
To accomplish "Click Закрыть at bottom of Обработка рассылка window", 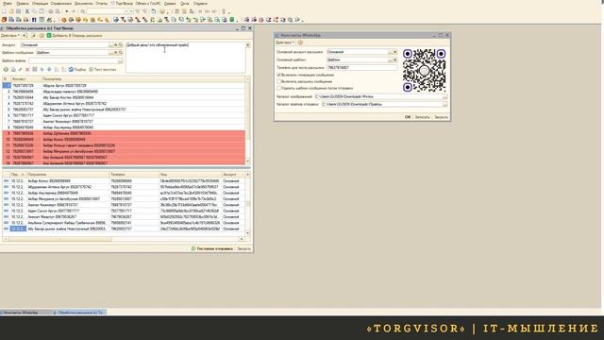I will pos(243,248).
